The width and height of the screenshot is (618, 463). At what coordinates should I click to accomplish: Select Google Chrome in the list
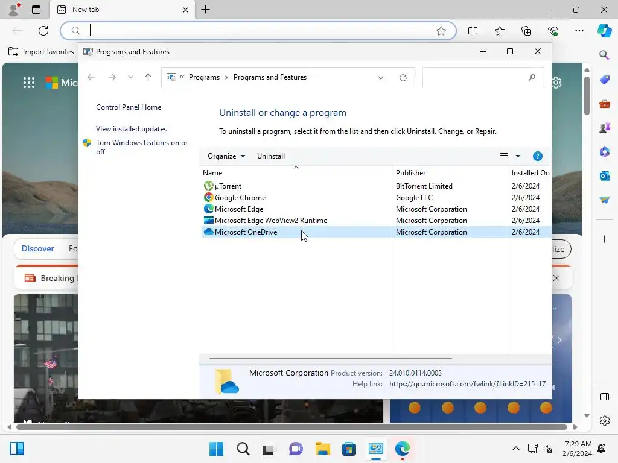376,197
